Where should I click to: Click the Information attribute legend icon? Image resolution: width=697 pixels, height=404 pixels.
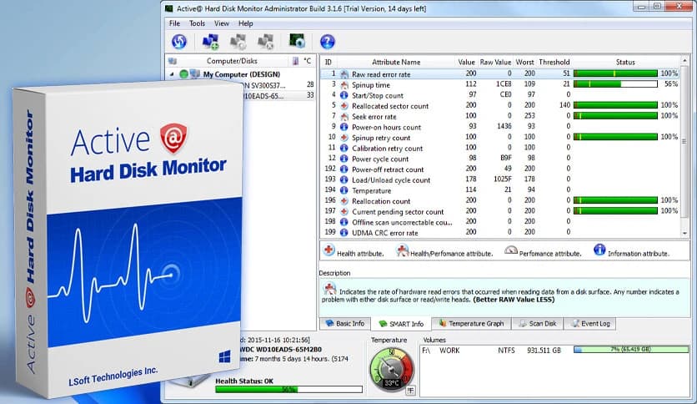point(599,250)
